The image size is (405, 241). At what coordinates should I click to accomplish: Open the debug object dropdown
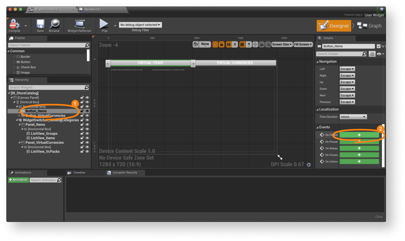point(140,25)
